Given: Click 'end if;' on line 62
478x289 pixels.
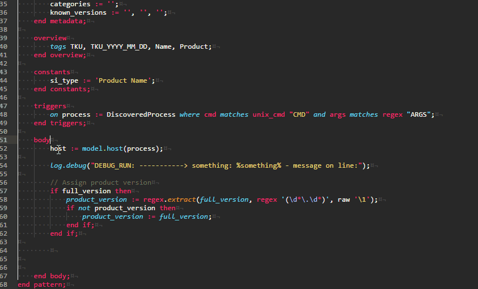Looking at the screenshot, I should click(64, 234).
